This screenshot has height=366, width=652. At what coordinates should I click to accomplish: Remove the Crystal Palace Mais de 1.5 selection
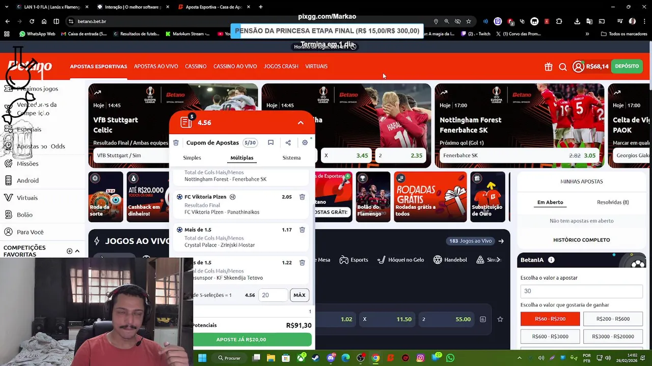click(x=302, y=230)
